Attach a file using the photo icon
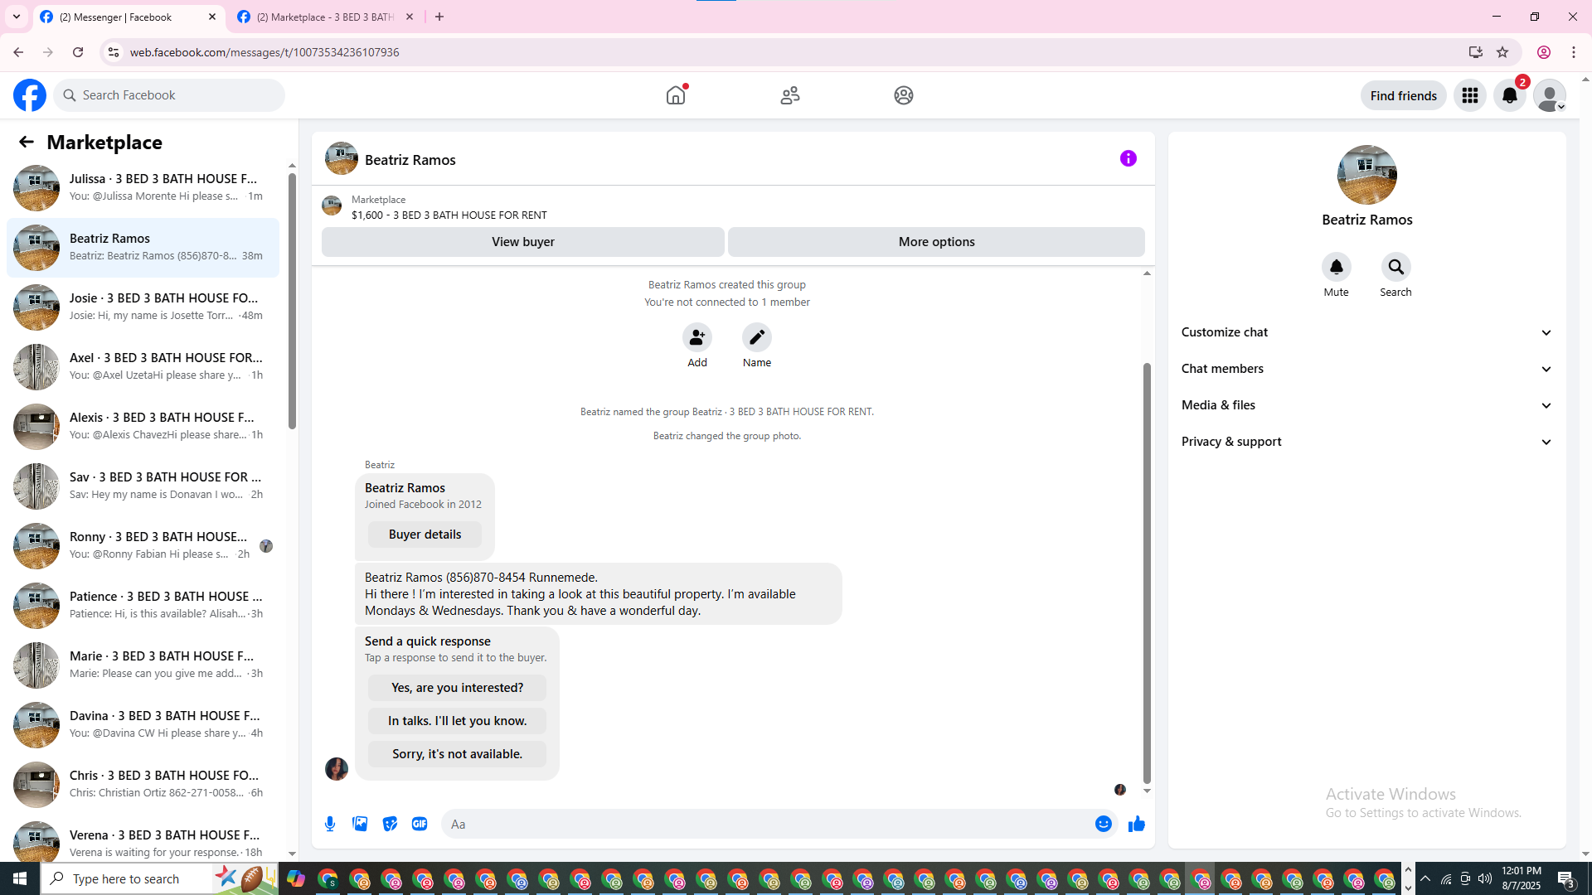The image size is (1592, 895). click(x=360, y=824)
